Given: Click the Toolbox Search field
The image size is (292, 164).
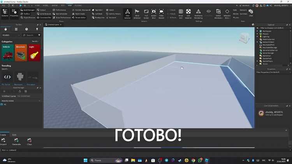Looking at the screenshot, I should coord(30,35).
